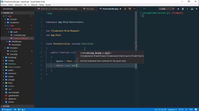Toggle maximized terminal panel icon
Image resolution: width=199 pixels, height=111 pixels.
coord(192,9)
